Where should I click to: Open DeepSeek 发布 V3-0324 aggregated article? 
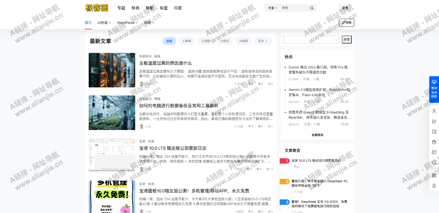coord(320,204)
